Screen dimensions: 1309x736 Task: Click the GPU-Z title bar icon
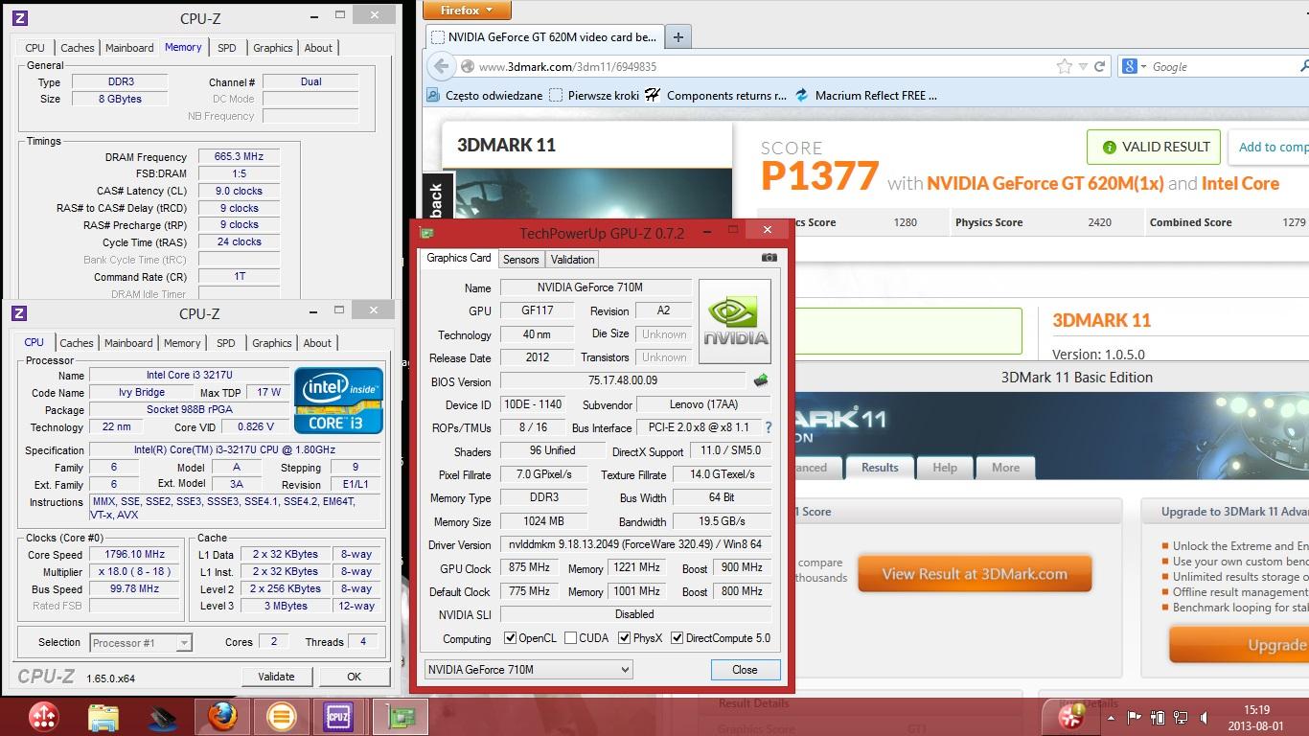pos(427,232)
